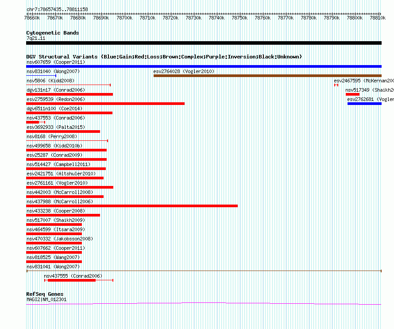394x329 pixels.
Task: Click the red bar under nsv437988 (McCarroll2006)
Action: [132, 206]
